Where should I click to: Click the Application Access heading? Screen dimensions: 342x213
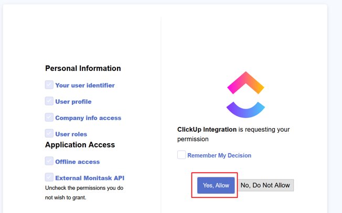click(x=80, y=145)
